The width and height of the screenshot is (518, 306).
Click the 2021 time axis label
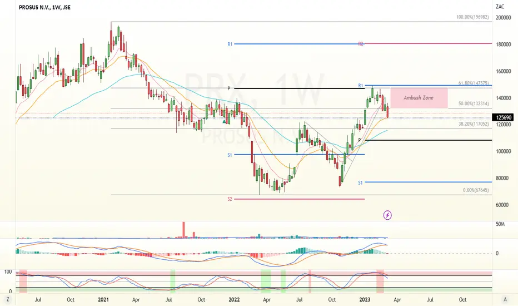point(103,300)
